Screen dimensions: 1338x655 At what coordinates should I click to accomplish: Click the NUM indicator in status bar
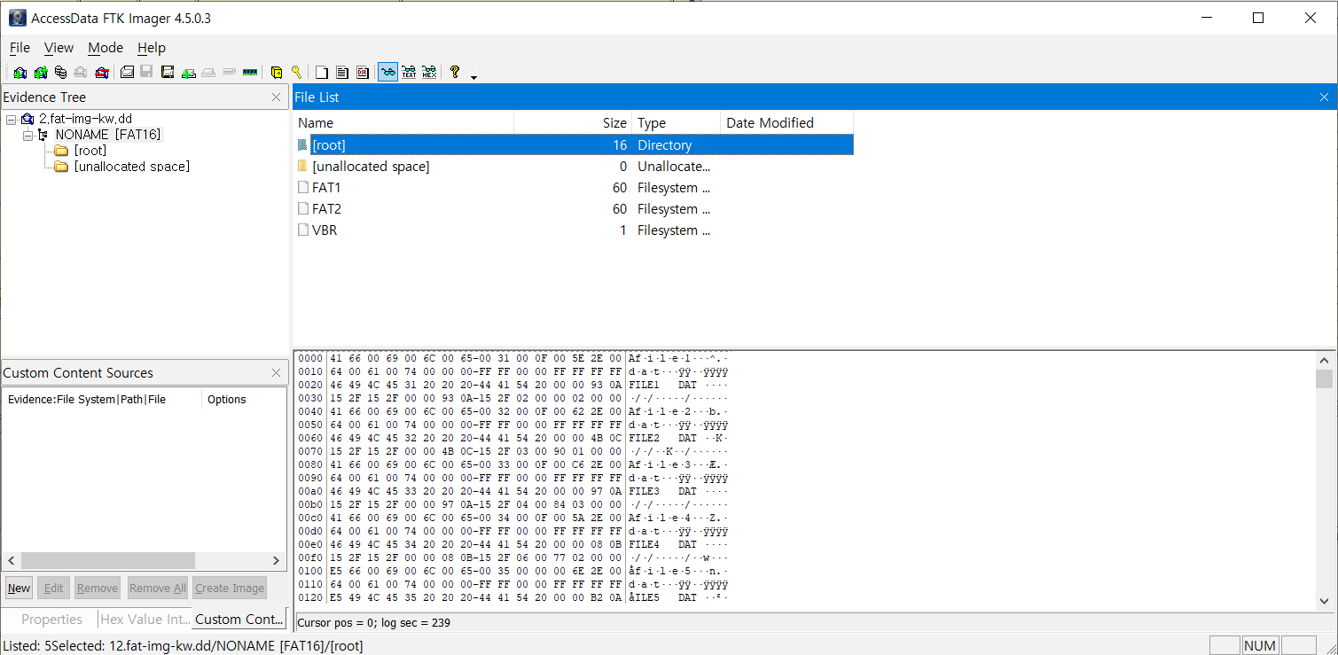coord(1260,646)
